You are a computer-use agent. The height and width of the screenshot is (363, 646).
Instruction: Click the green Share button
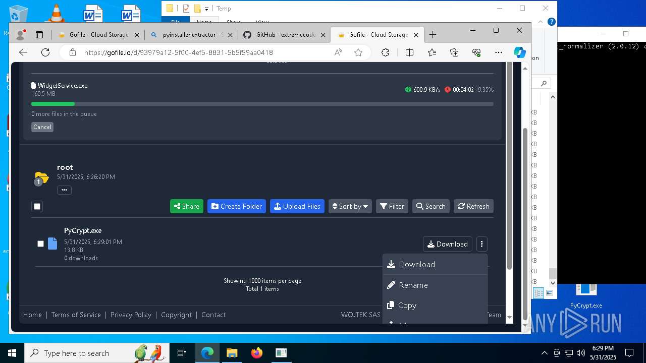pyautogui.click(x=187, y=206)
